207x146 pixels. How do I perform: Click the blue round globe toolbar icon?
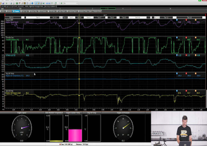point(32,3)
